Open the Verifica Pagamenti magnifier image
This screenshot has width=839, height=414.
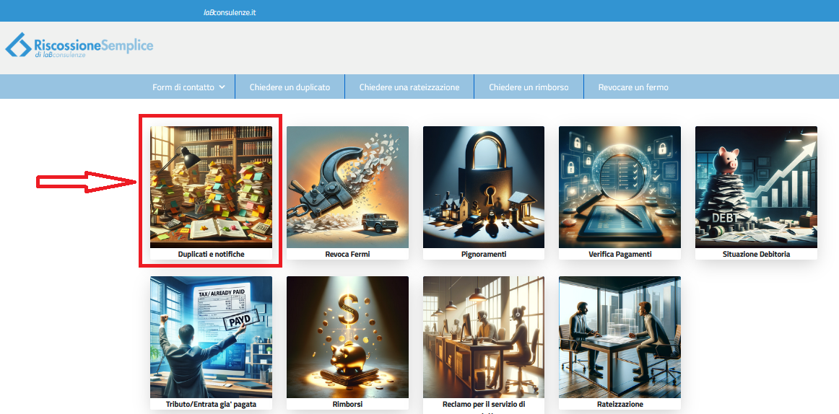[620, 187]
